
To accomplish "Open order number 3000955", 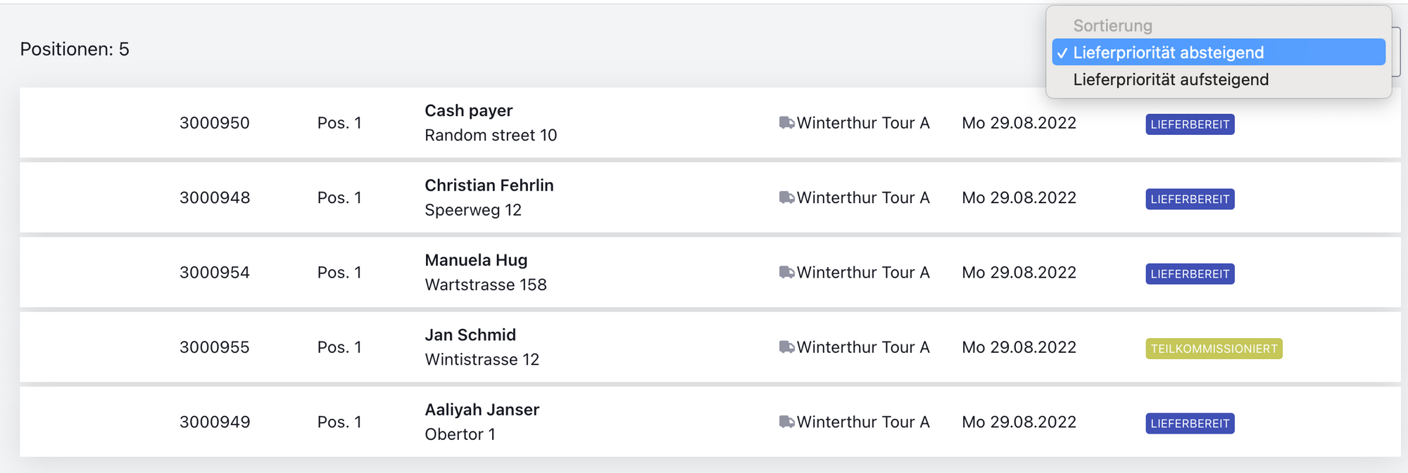I will click(x=215, y=347).
